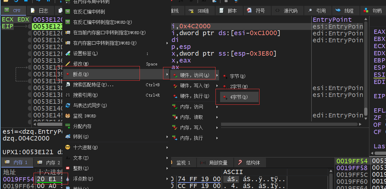The image size is (386, 189).
Task: Select 'Follow in Disassembler' icon entry 在反汇编中转到
Action: coord(68,12)
